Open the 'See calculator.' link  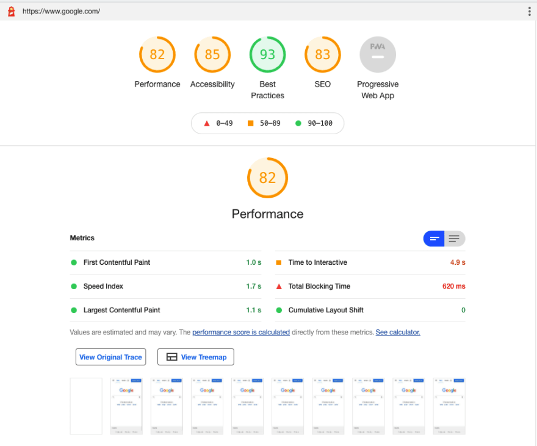click(x=398, y=333)
